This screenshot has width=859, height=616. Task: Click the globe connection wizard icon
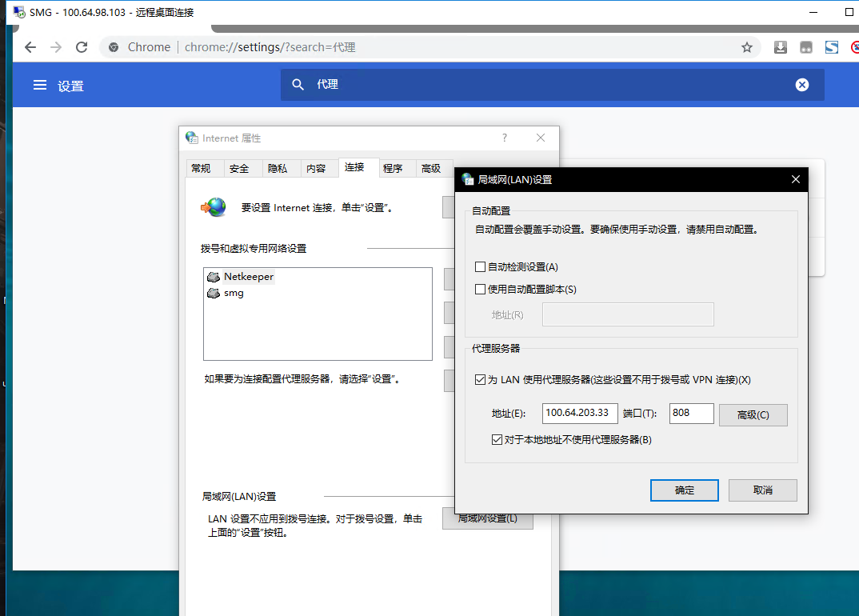coord(214,207)
